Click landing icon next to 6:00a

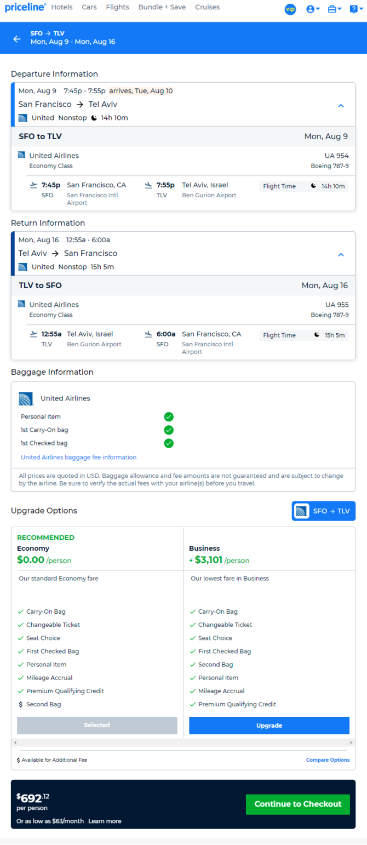click(x=148, y=334)
